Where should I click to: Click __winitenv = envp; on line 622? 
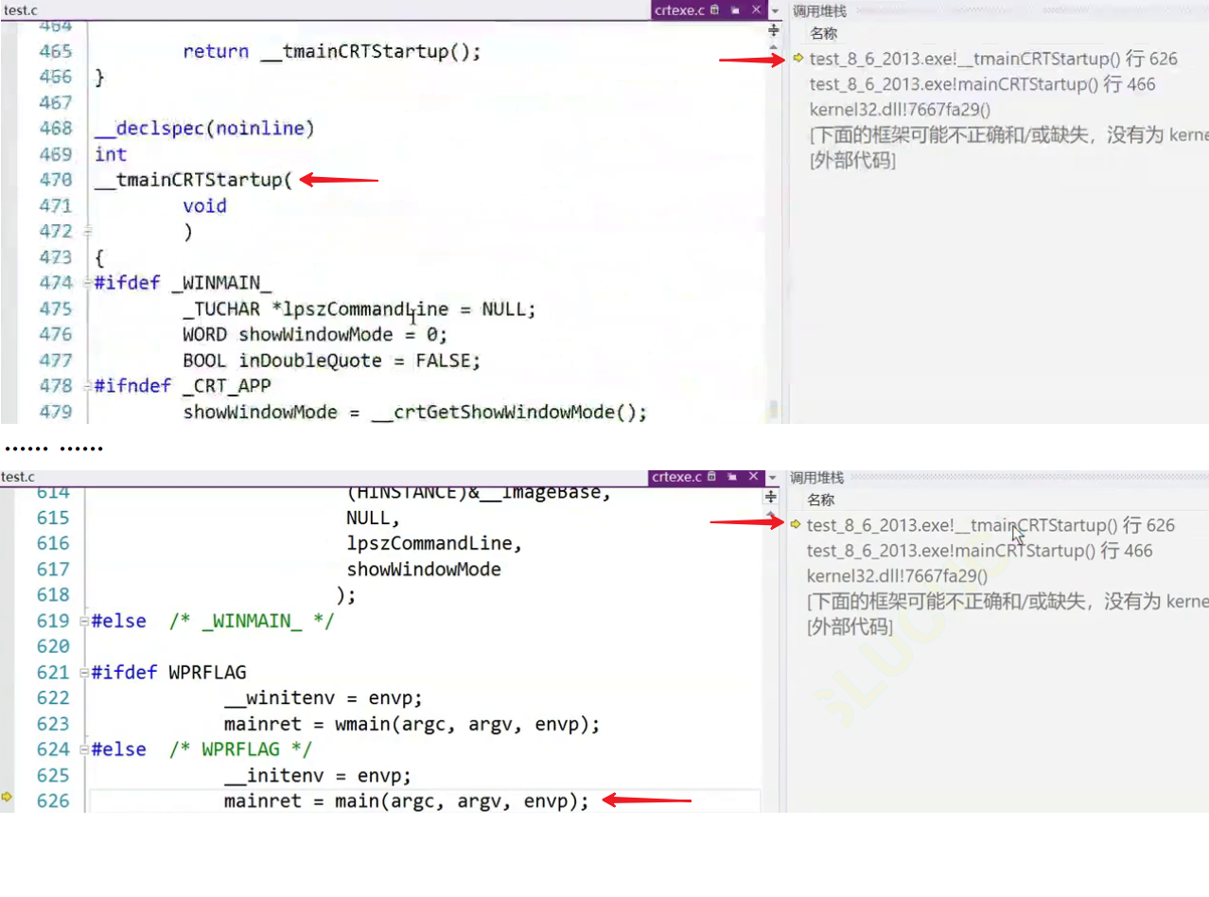coord(323,698)
